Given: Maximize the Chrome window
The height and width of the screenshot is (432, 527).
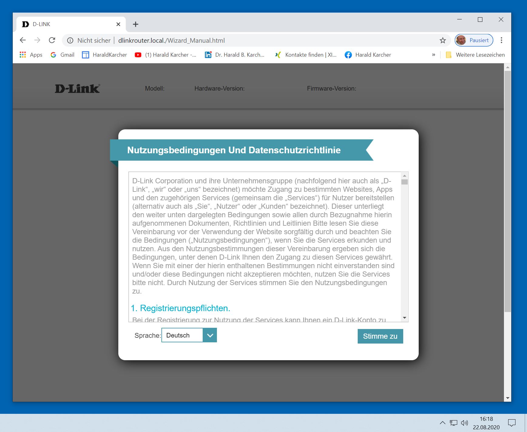Looking at the screenshot, I should pos(480,20).
